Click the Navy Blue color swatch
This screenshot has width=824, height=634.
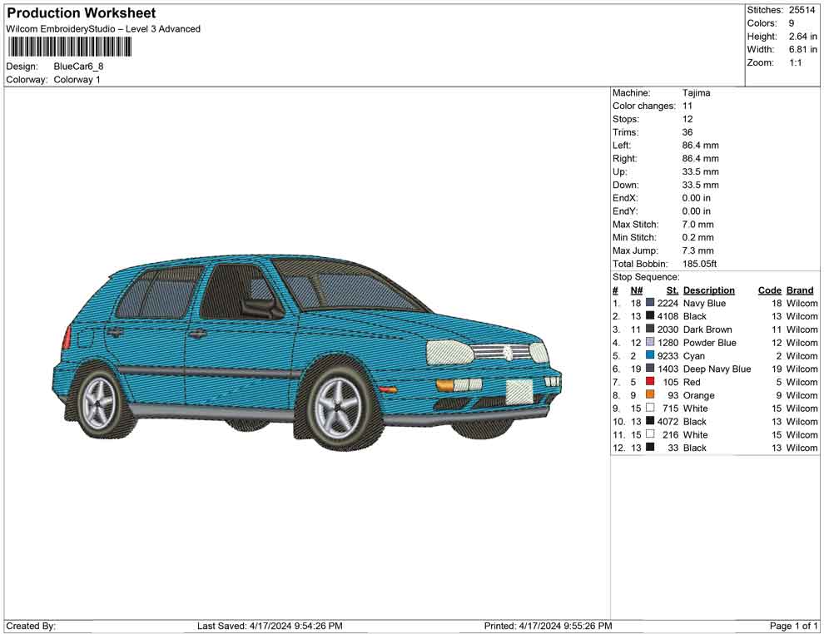650,304
